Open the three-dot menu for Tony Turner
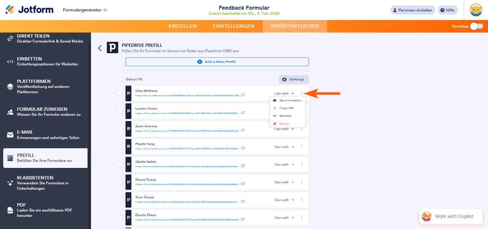This screenshot has width=488, height=229. [302, 200]
